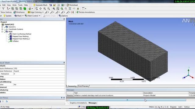Open the Help menu
Image resolution: width=195 pixels, height=109 pixels.
pyautogui.click(x=26, y=5)
